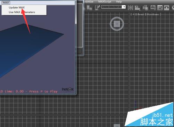Expand the Create Selection Set dropdown arrow
Image resolution: width=174 pixels, height=127 pixels.
click(124, 7)
